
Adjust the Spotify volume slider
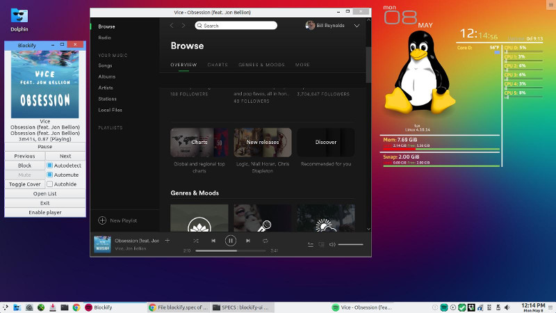click(350, 244)
